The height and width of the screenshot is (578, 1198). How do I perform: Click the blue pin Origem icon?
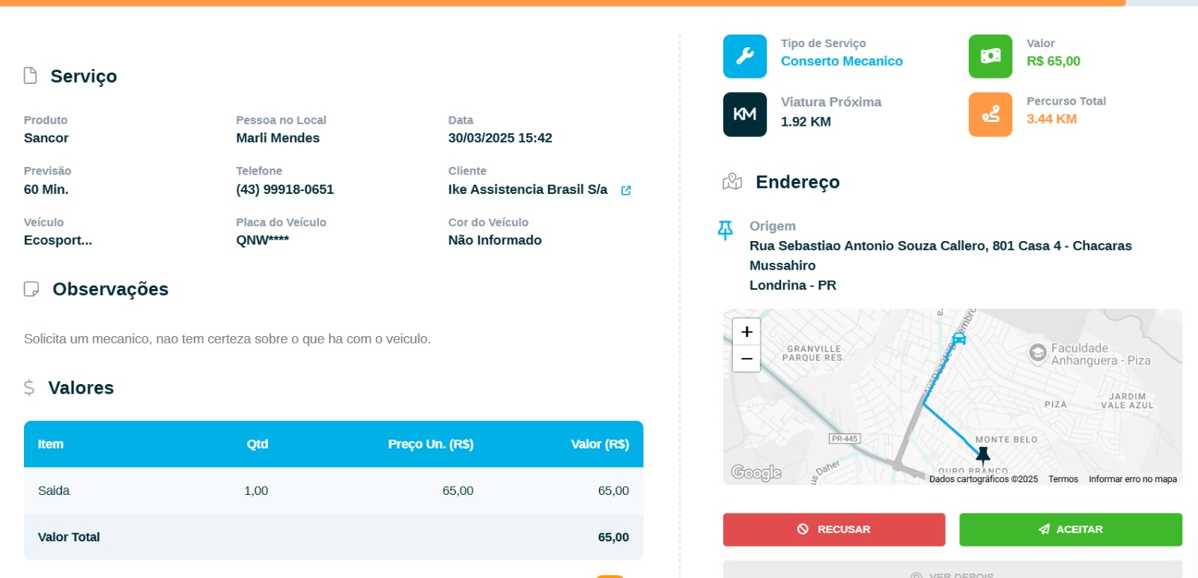(725, 230)
